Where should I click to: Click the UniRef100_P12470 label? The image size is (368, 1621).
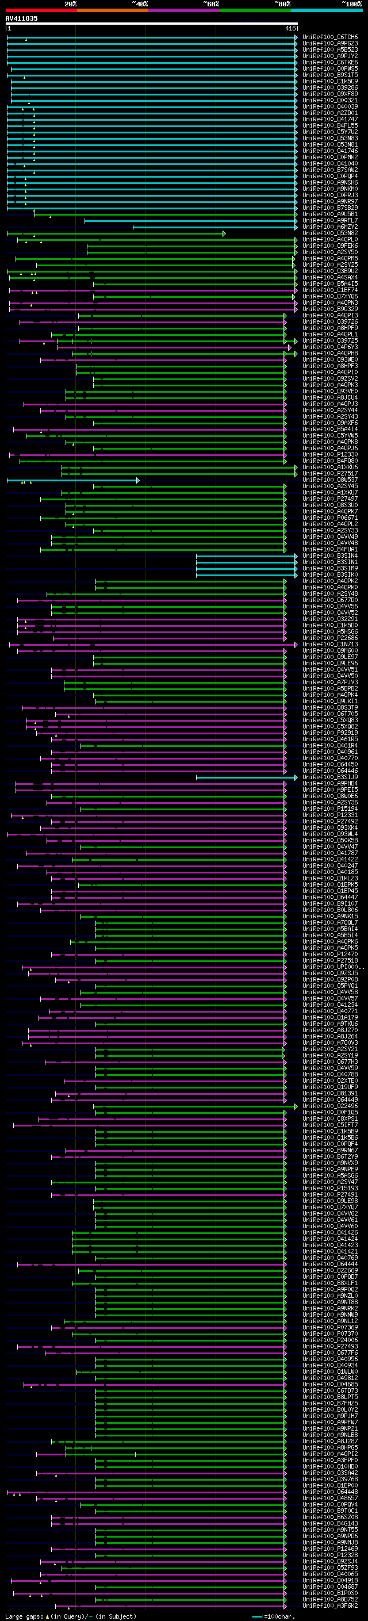(329, 955)
